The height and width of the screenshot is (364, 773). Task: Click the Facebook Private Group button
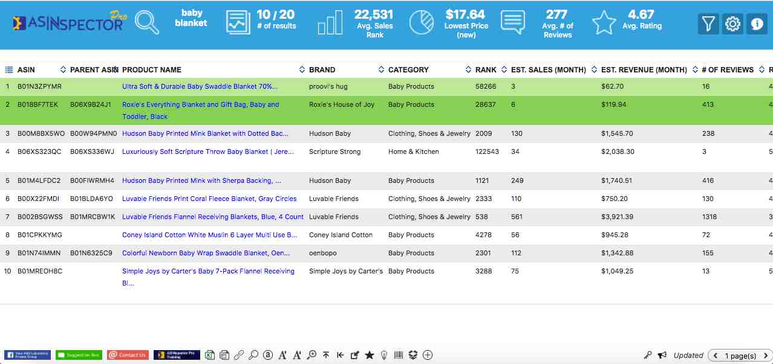tap(28, 355)
